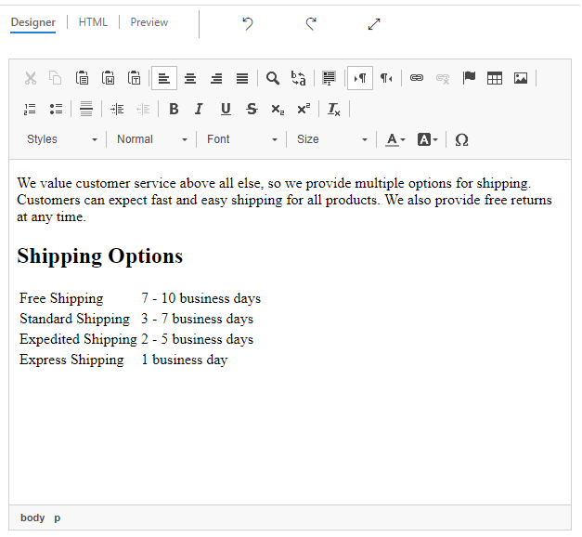Open the special character Omega icon
582x537 pixels.
click(461, 139)
